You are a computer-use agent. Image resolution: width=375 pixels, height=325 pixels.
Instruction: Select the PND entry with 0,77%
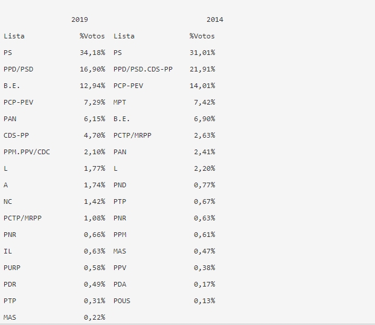[x=119, y=185]
